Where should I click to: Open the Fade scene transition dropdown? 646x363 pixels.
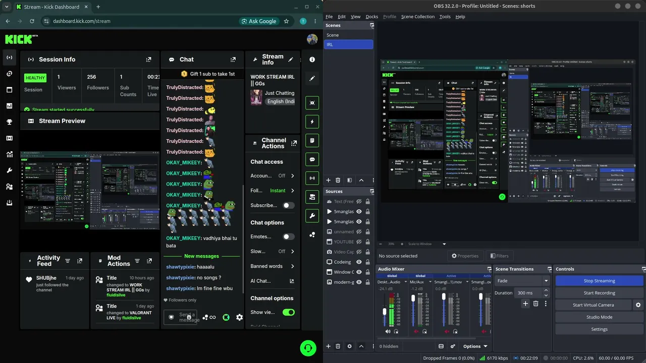pyautogui.click(x=522, y=281)
